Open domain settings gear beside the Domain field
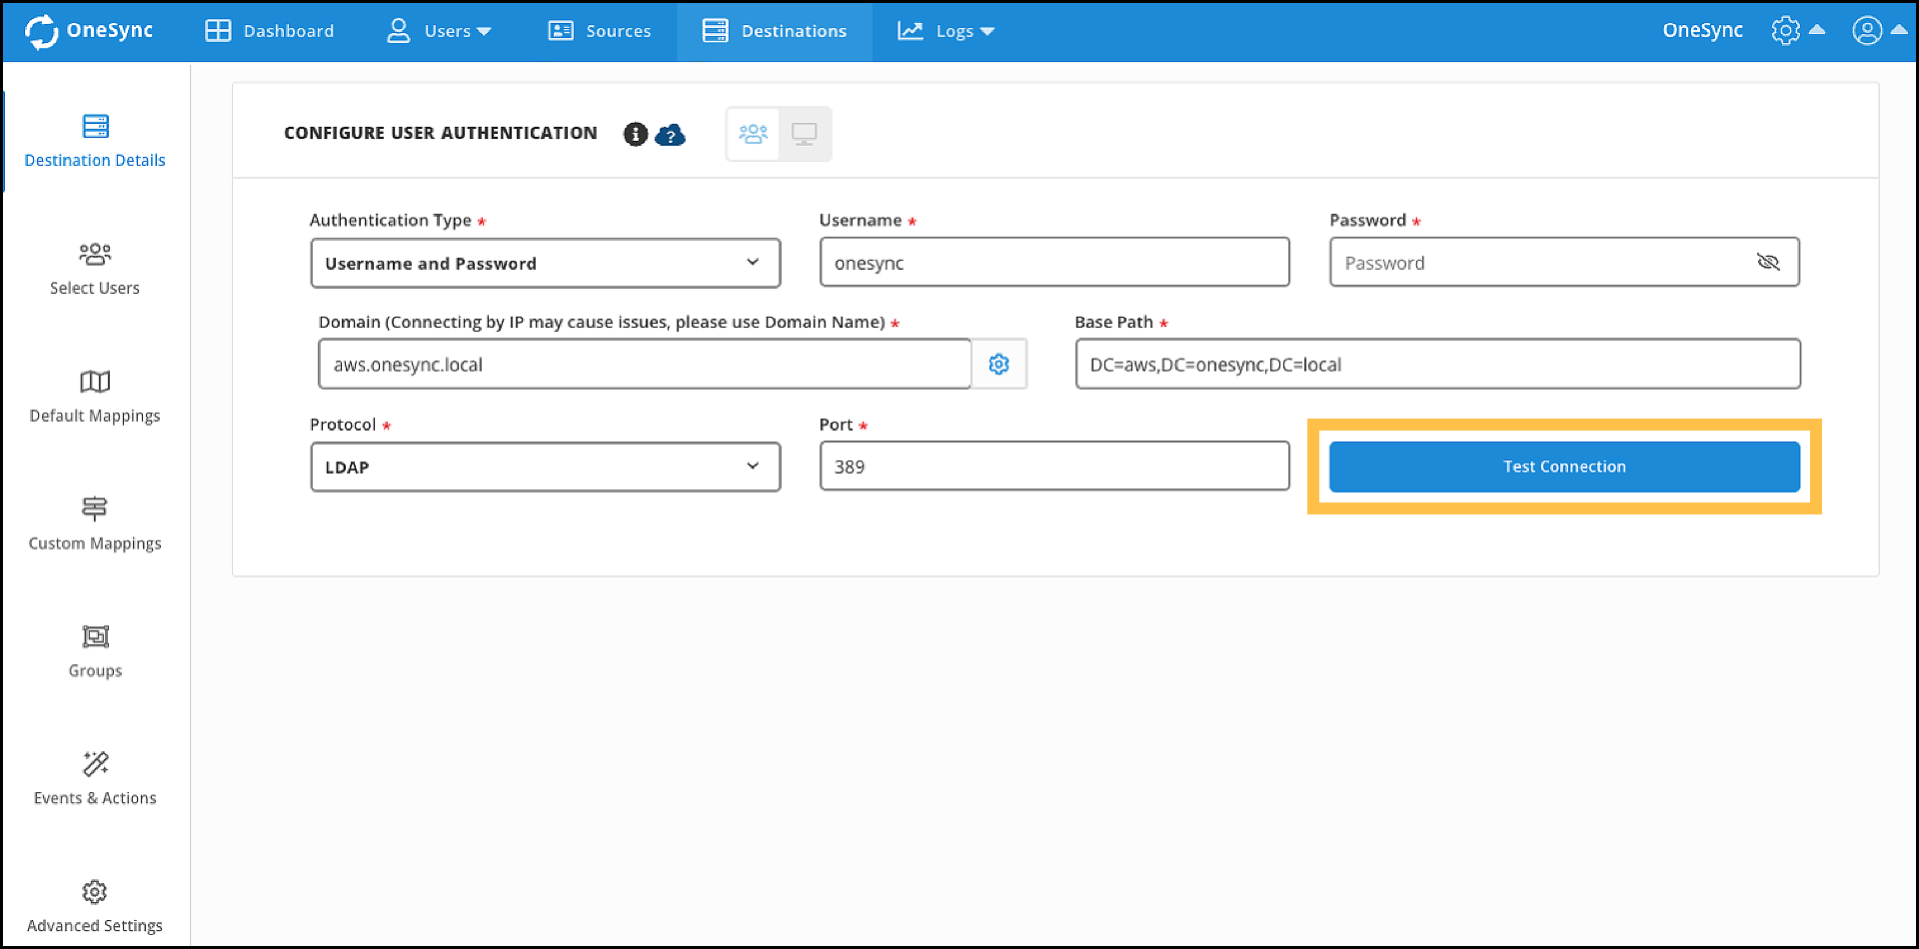The width and height of the screenshot is (1919, 949). (x=998, y=364)
